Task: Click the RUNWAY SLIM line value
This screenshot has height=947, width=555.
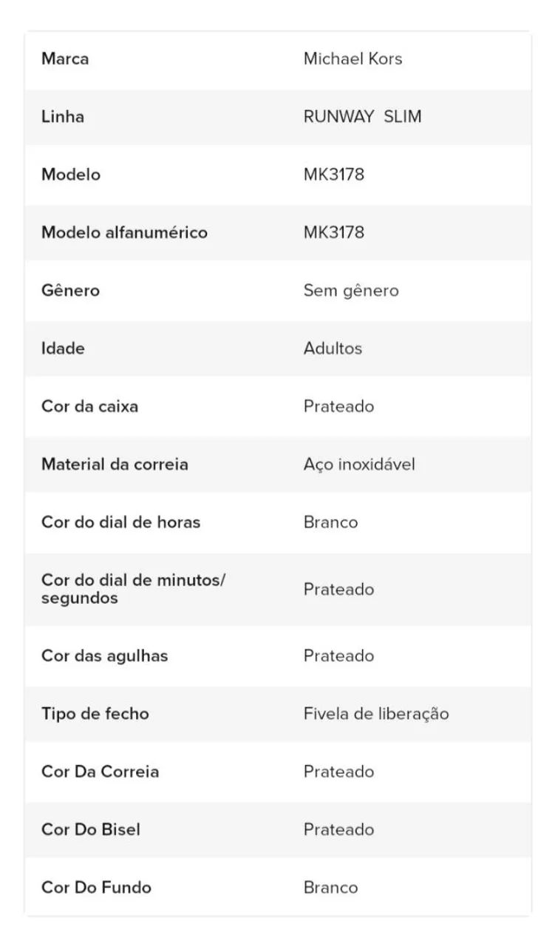Action: [362, 117]
